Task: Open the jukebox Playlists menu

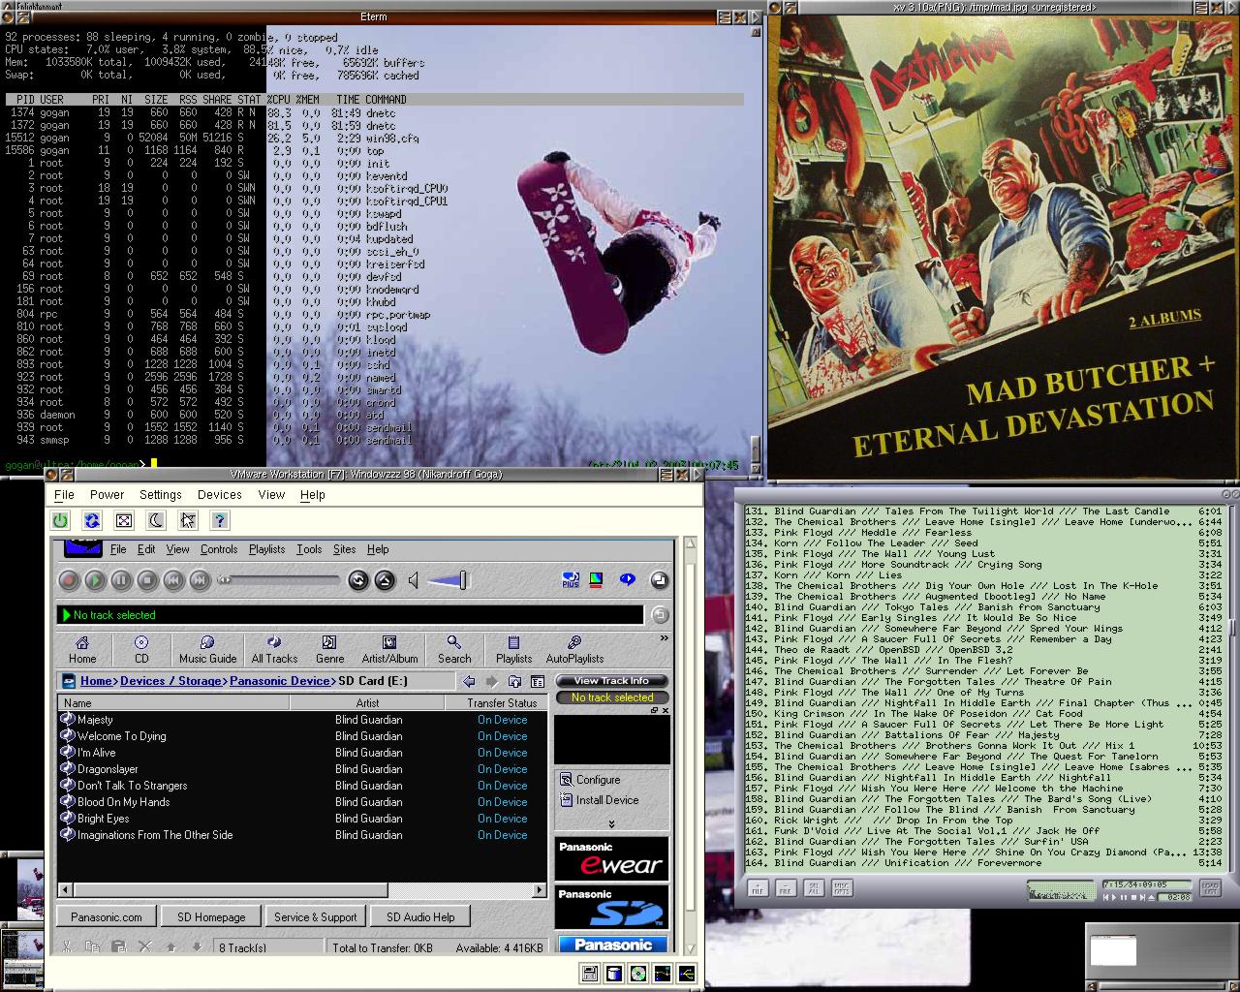Action: [266, 549]
